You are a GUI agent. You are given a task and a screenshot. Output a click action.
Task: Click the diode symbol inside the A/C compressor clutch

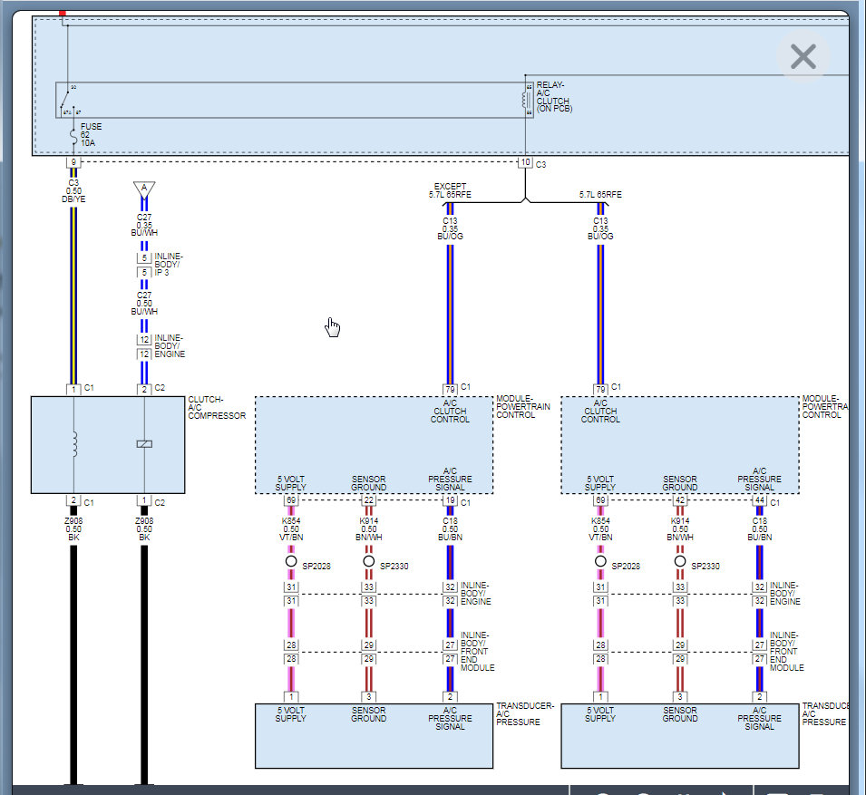tap(144, 444)
